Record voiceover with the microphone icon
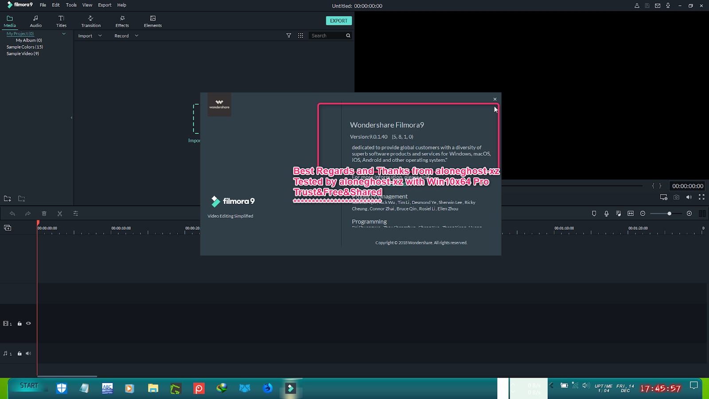The height and width of the screenshot is (399, 709). coord(607,214)
